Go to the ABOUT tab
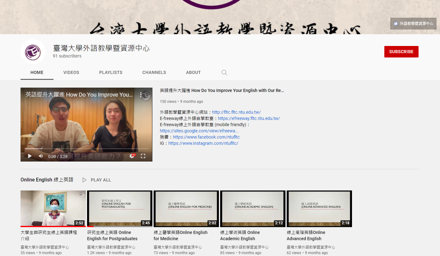Screen dimensions: 440x256 click(193, 72)
